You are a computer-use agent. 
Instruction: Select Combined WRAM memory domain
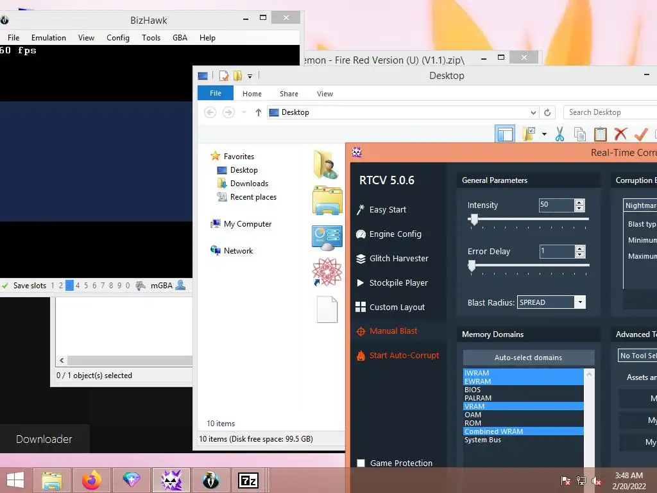[x=524, y=431]
